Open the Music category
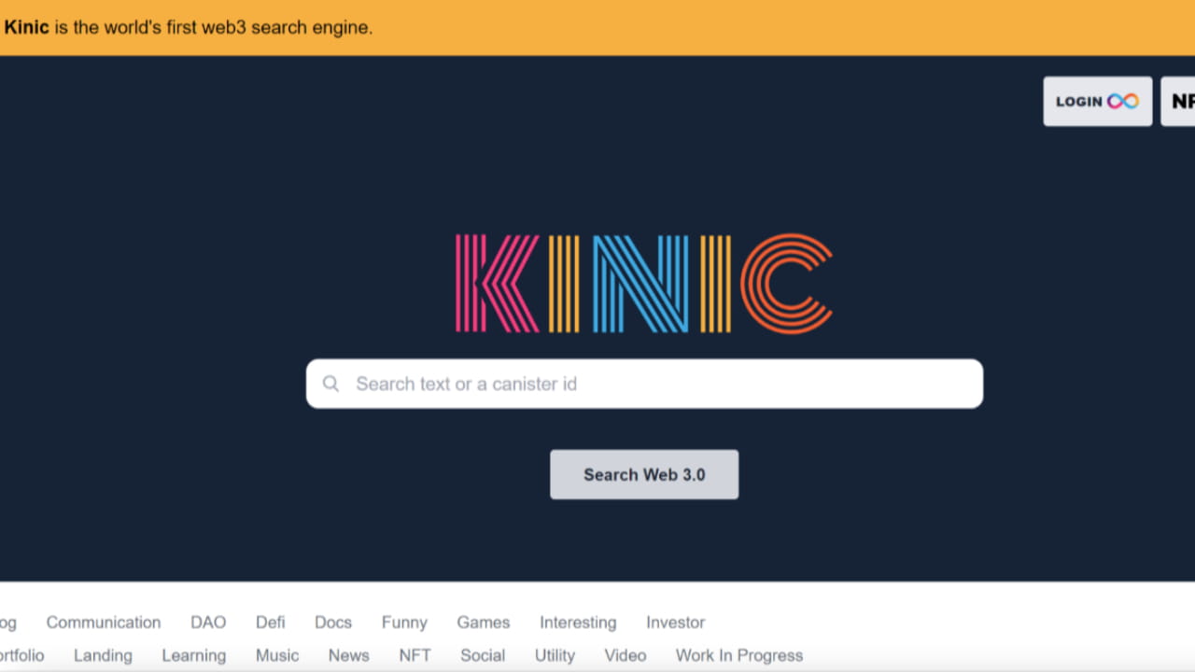Screen dimensions: 1195x672 coord(277,656)
